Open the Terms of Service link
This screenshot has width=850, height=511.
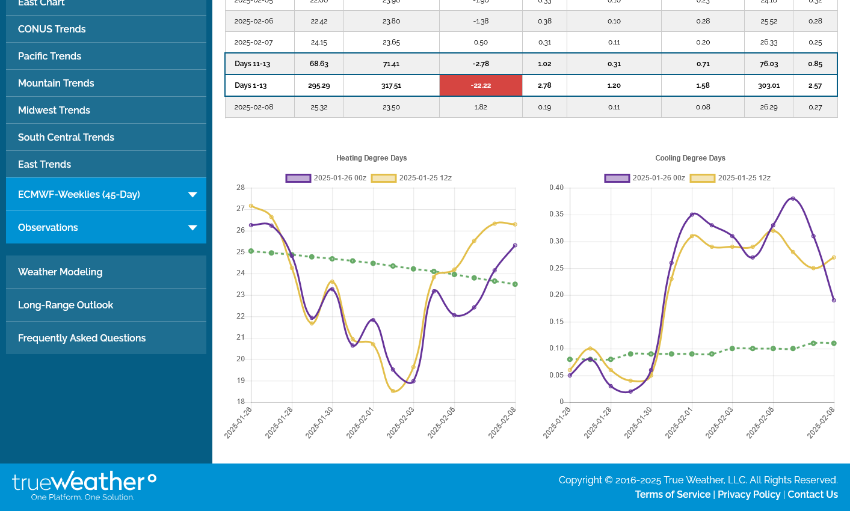pos(673,494)
